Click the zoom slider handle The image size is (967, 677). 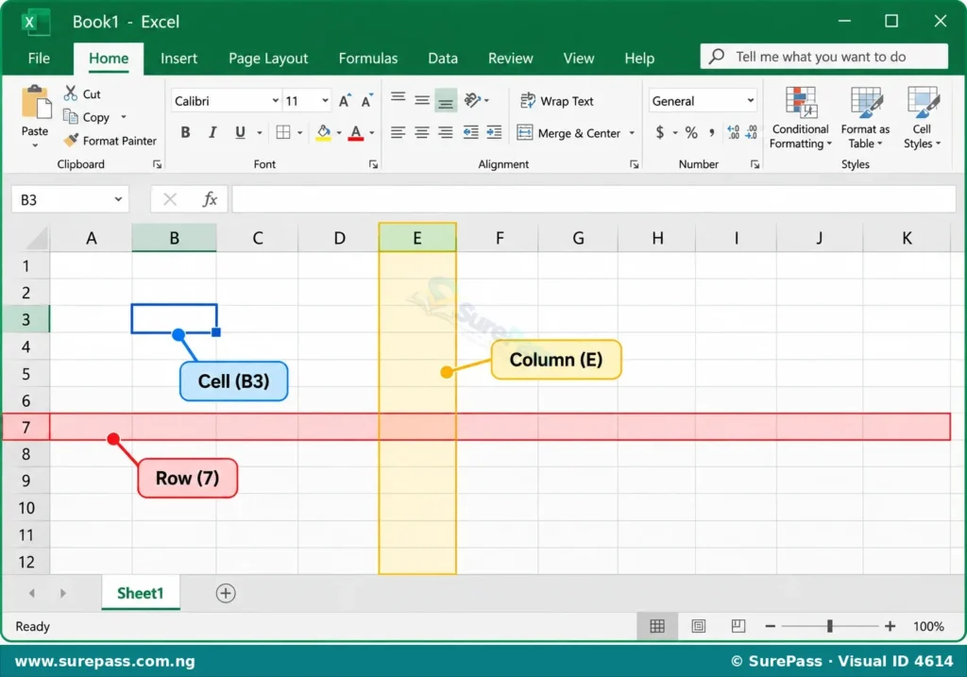[829, 626]
